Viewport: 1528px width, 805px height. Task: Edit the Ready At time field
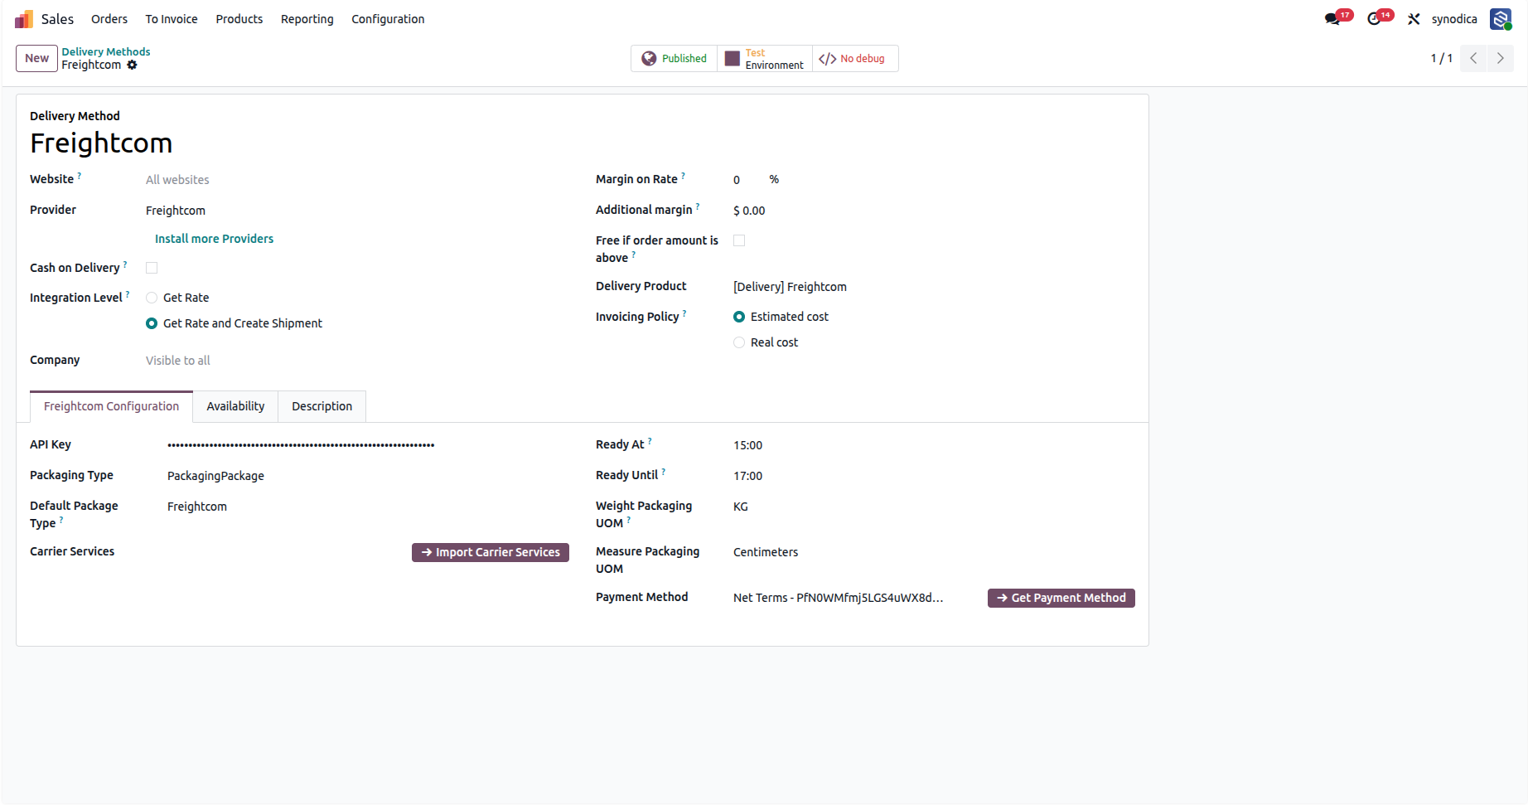tap(934, 445)
